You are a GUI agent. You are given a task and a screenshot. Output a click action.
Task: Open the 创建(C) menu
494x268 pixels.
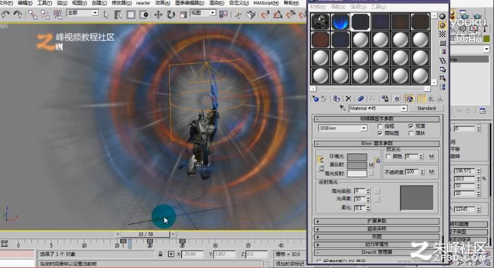99,3
